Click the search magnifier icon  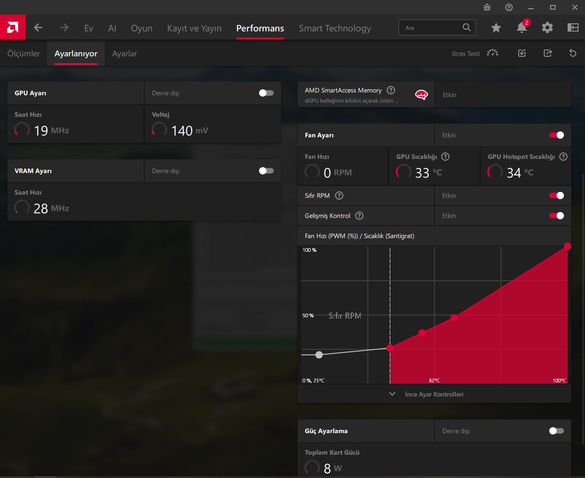point(466,27)
